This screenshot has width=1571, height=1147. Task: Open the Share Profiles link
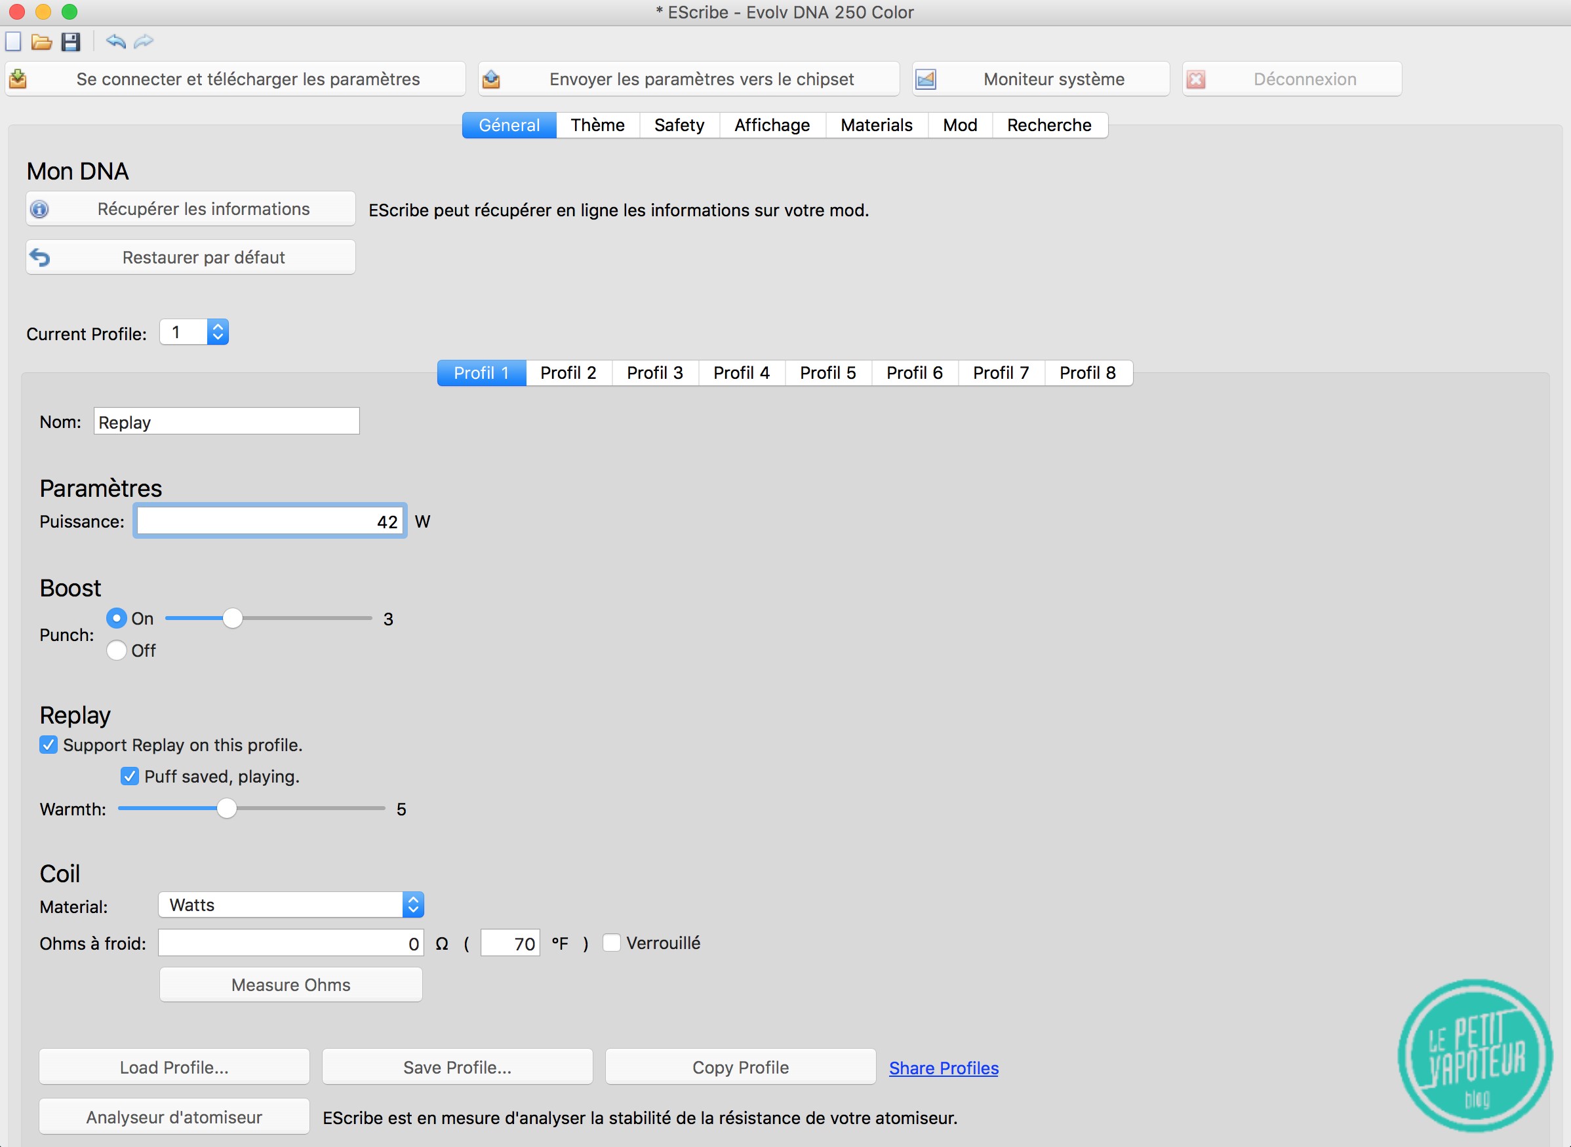click(x=944, y=1068)
